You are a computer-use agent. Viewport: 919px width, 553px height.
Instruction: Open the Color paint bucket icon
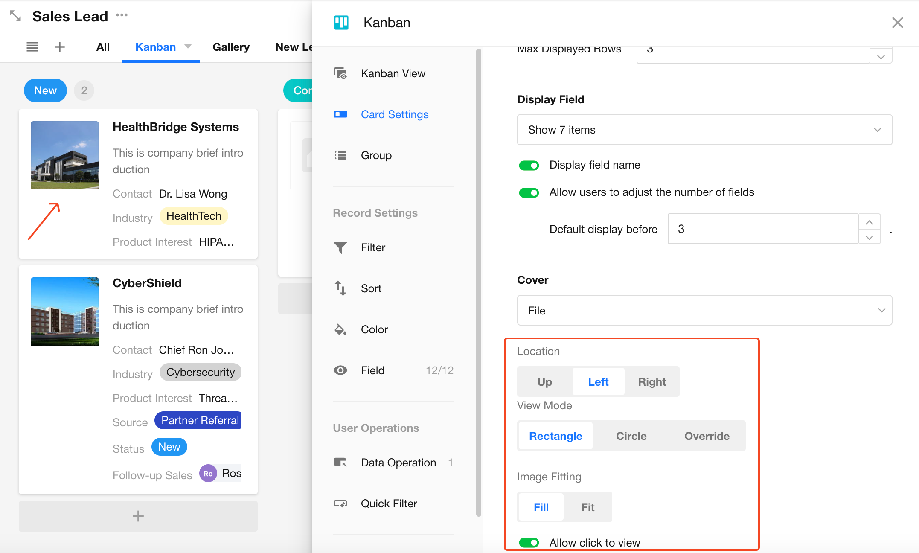340,329
